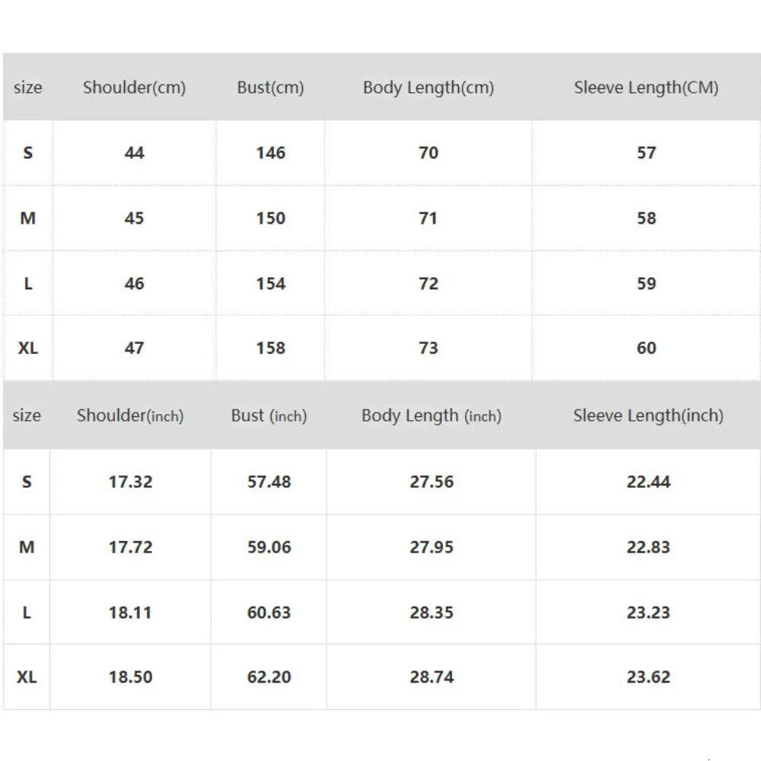Screen dimensions: 761x761
Task: Click the sleeve length value 60
Action: 646,349
